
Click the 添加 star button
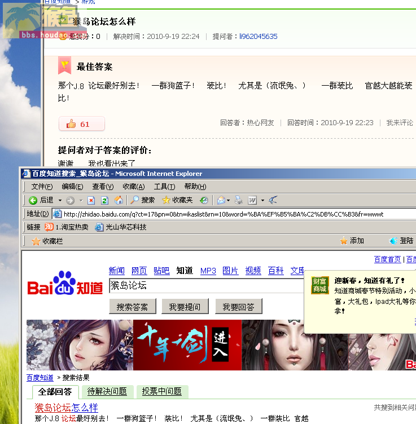point(352,240)
